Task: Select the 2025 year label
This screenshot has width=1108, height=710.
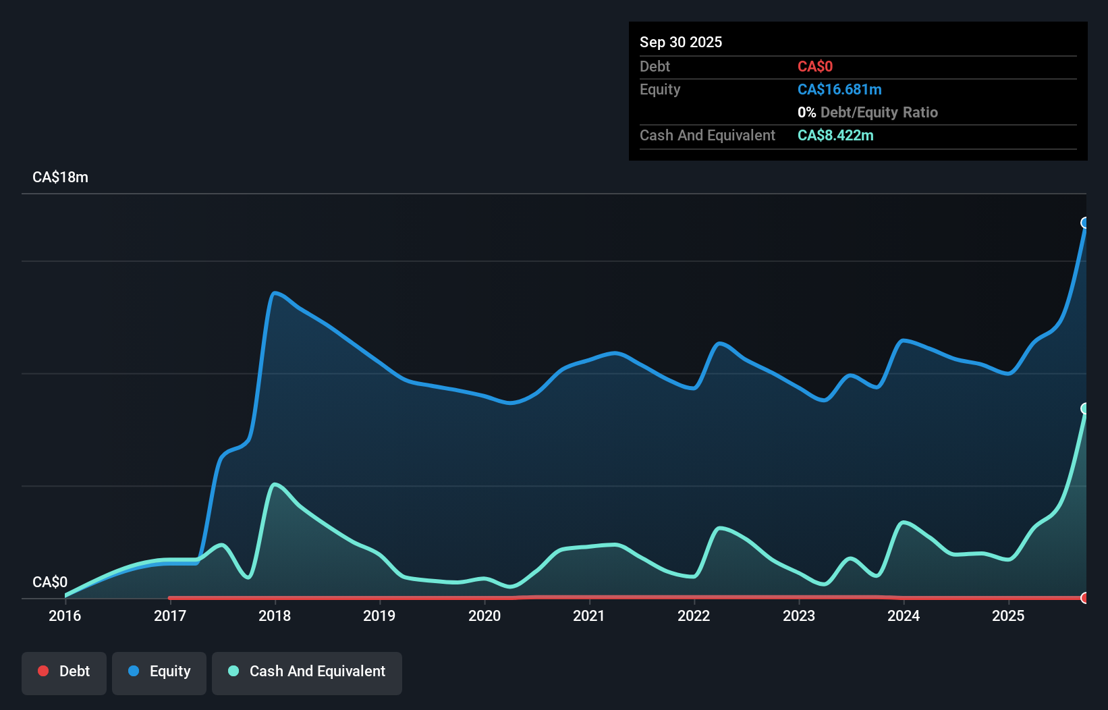Action: point(1009,616)
